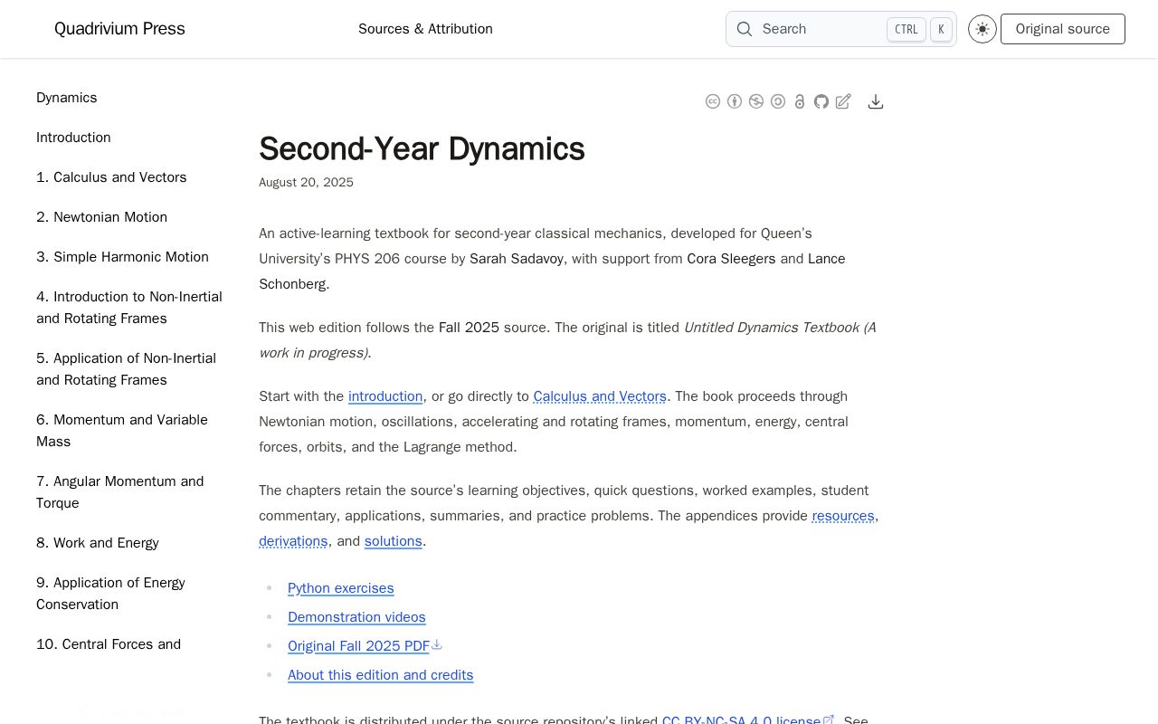Go to Quadrivium Press home
This screenshot has height=724, width=1158.
pyautogui.click(x=119, y=29)
